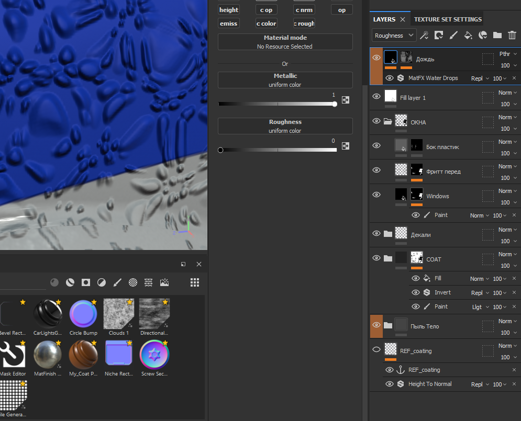The image size is (521, 421).
Task: Close the LAYERS tab
Action: [x=402, y=19]
